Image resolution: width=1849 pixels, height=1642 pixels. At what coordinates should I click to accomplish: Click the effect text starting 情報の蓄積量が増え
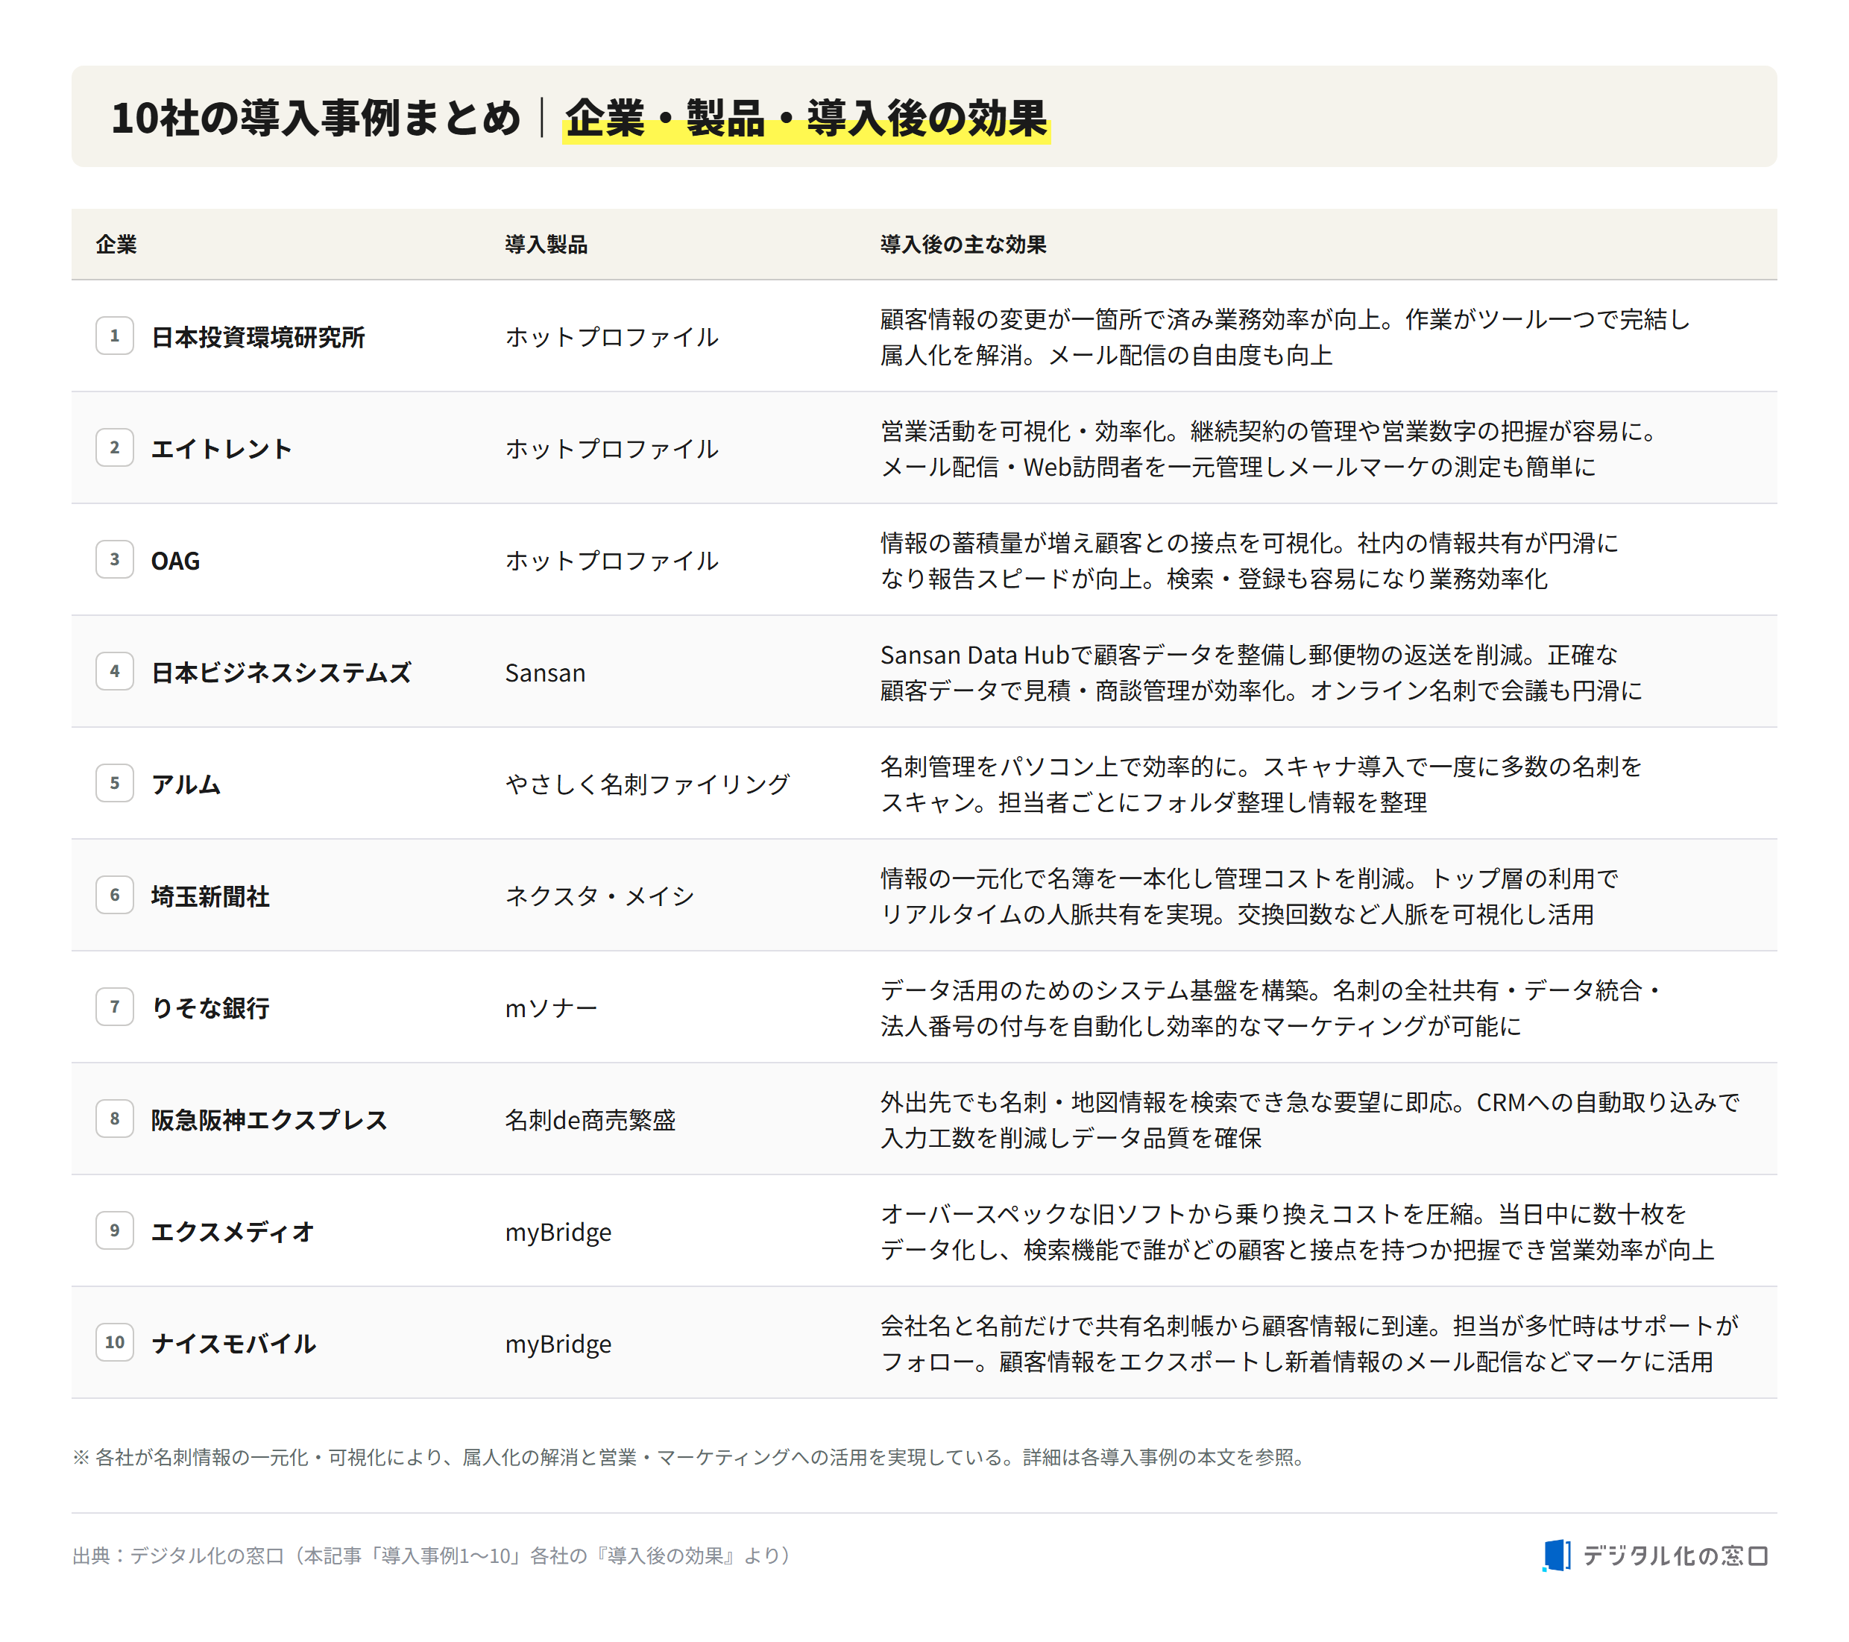pos(1250,561)
